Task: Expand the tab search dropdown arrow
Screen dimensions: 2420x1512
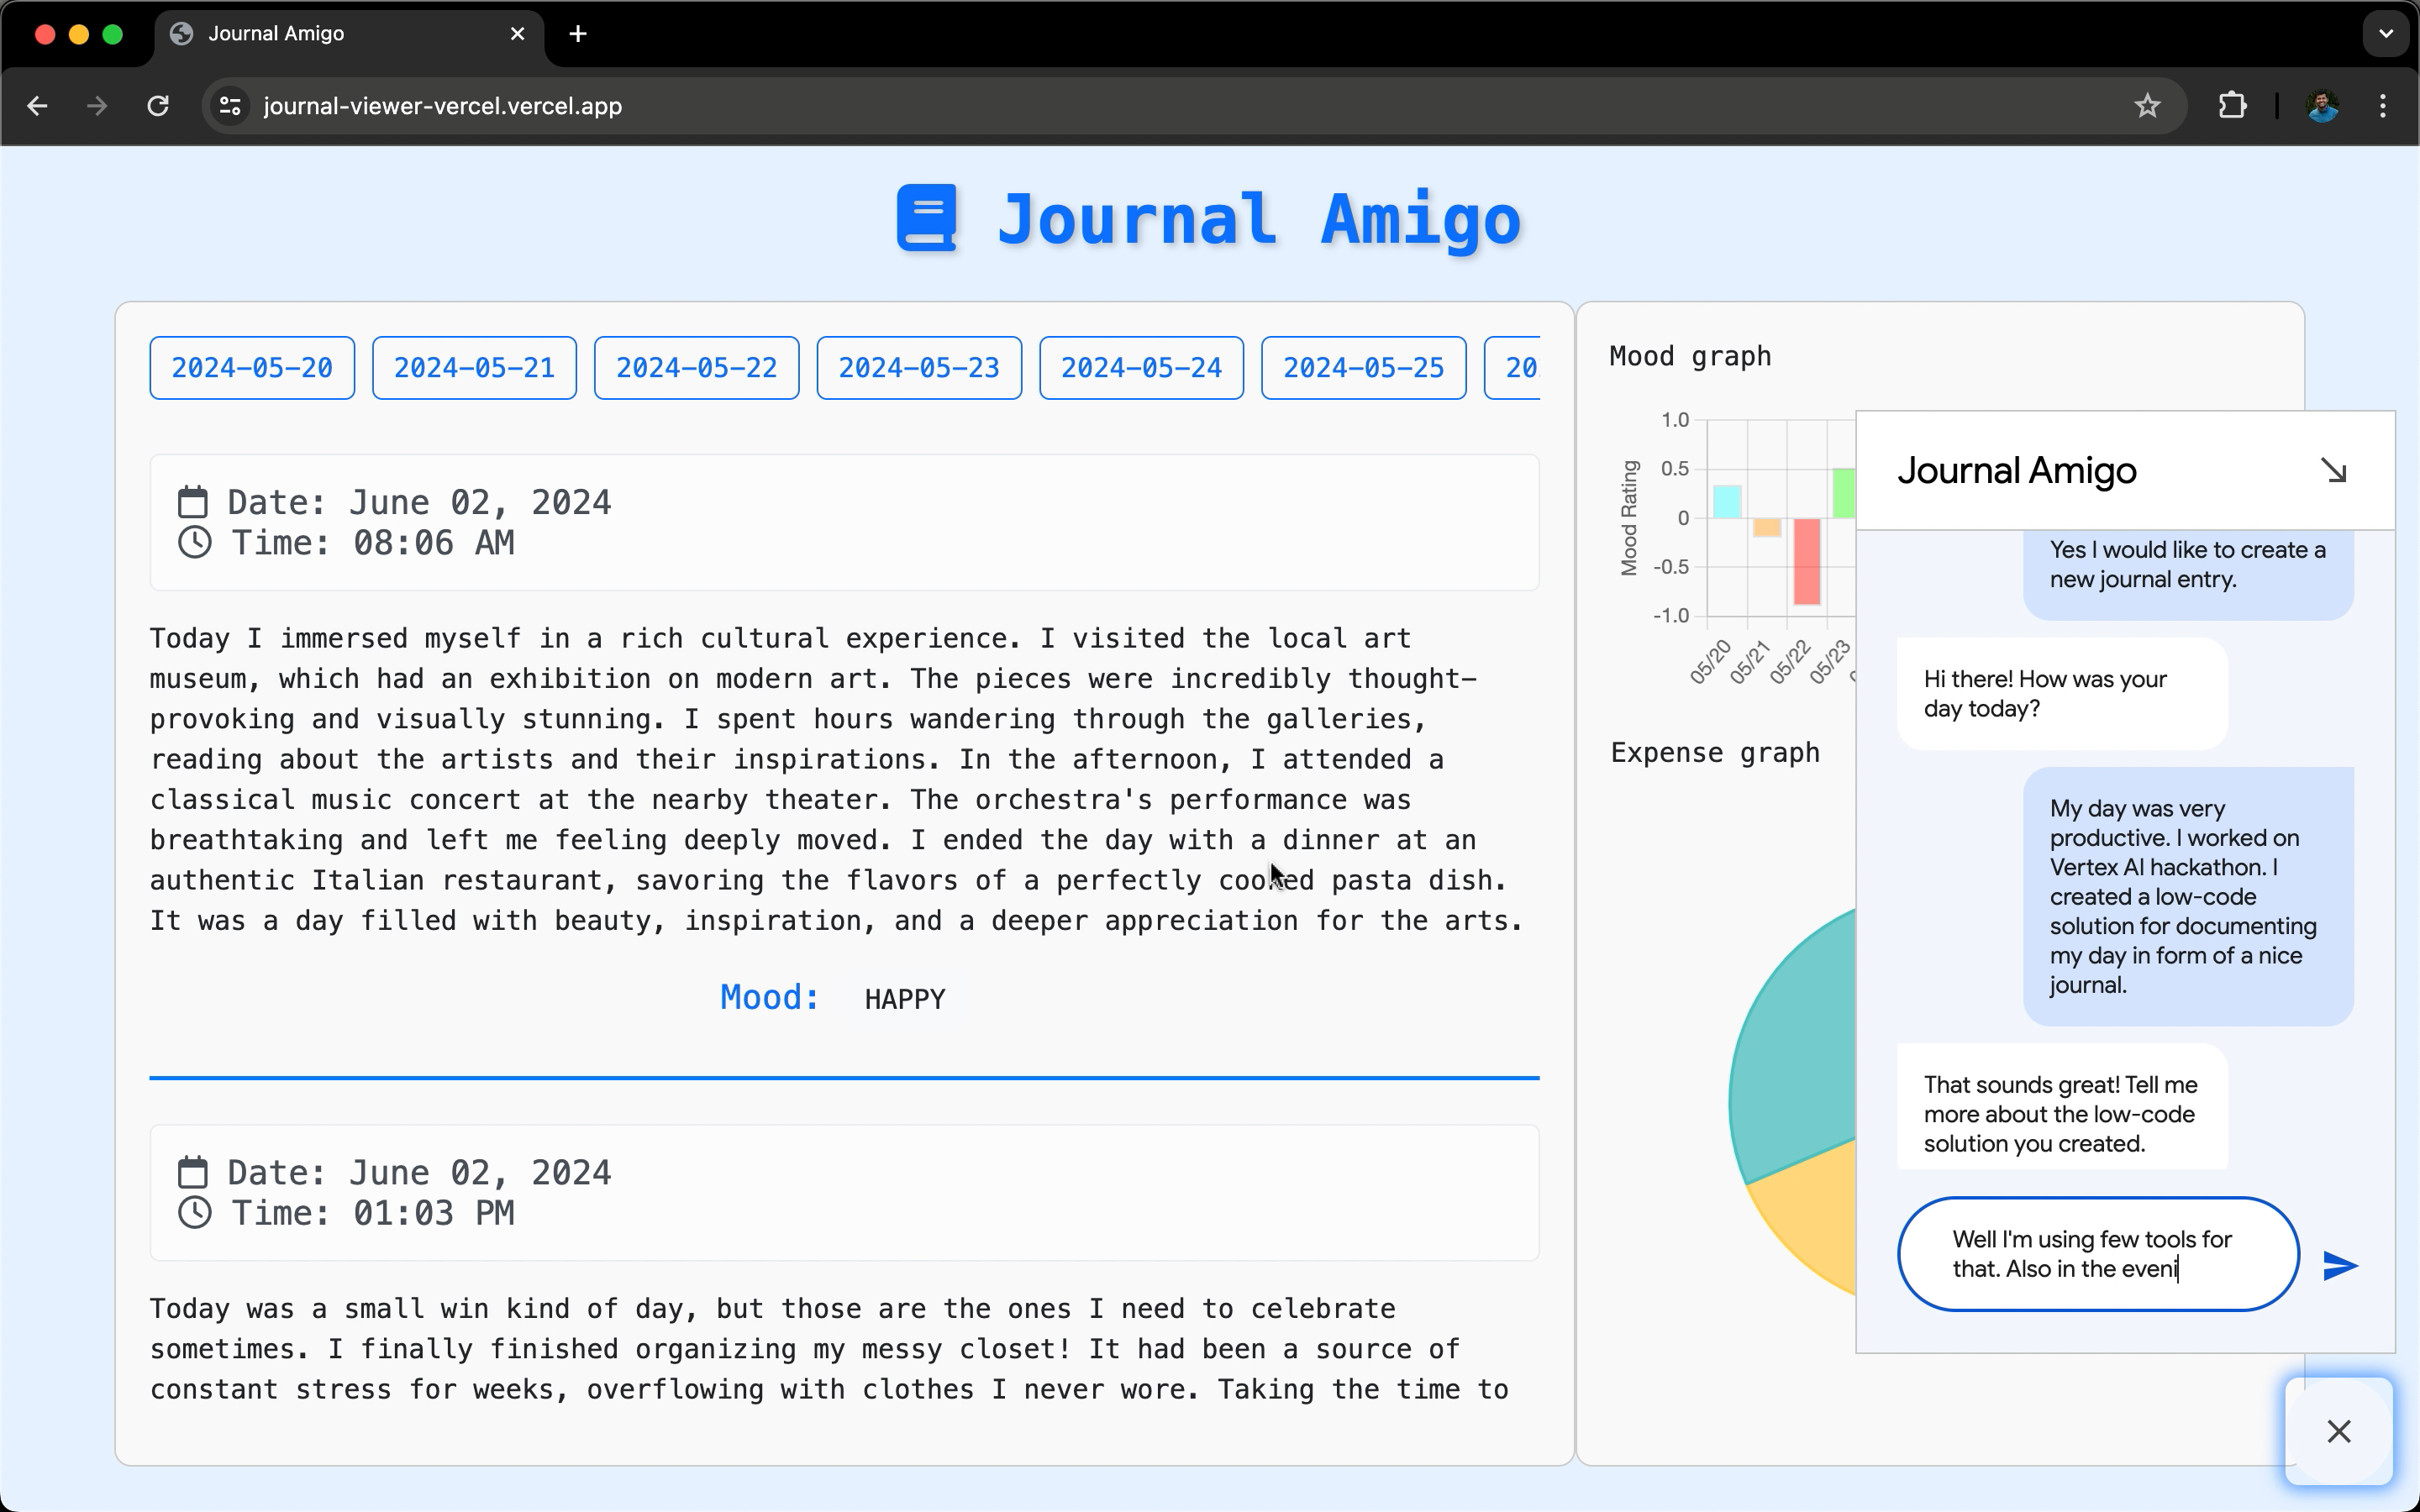Action: (x=2386, y=34)
